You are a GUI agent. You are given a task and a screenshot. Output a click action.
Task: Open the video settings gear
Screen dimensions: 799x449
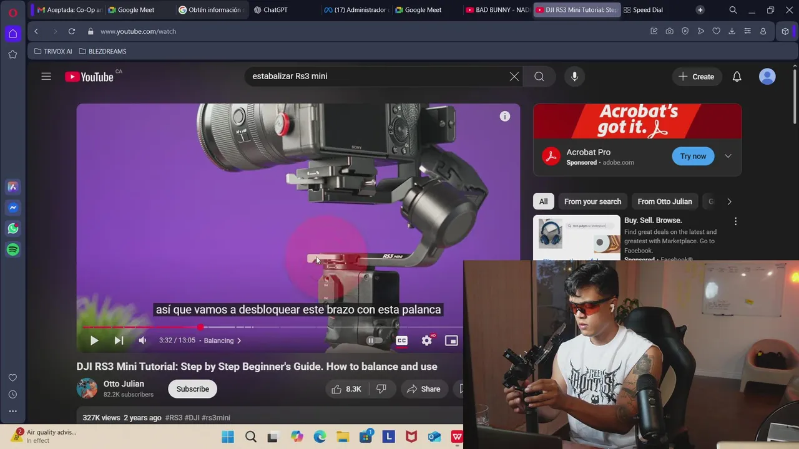coord(427,340)
